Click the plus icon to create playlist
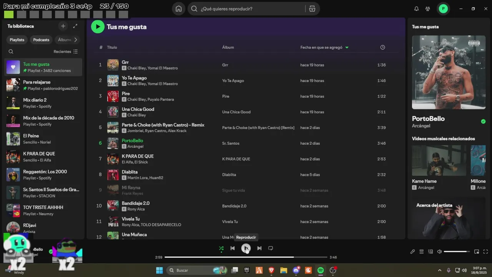The image size is (492, 277). (x=63, y=26)
